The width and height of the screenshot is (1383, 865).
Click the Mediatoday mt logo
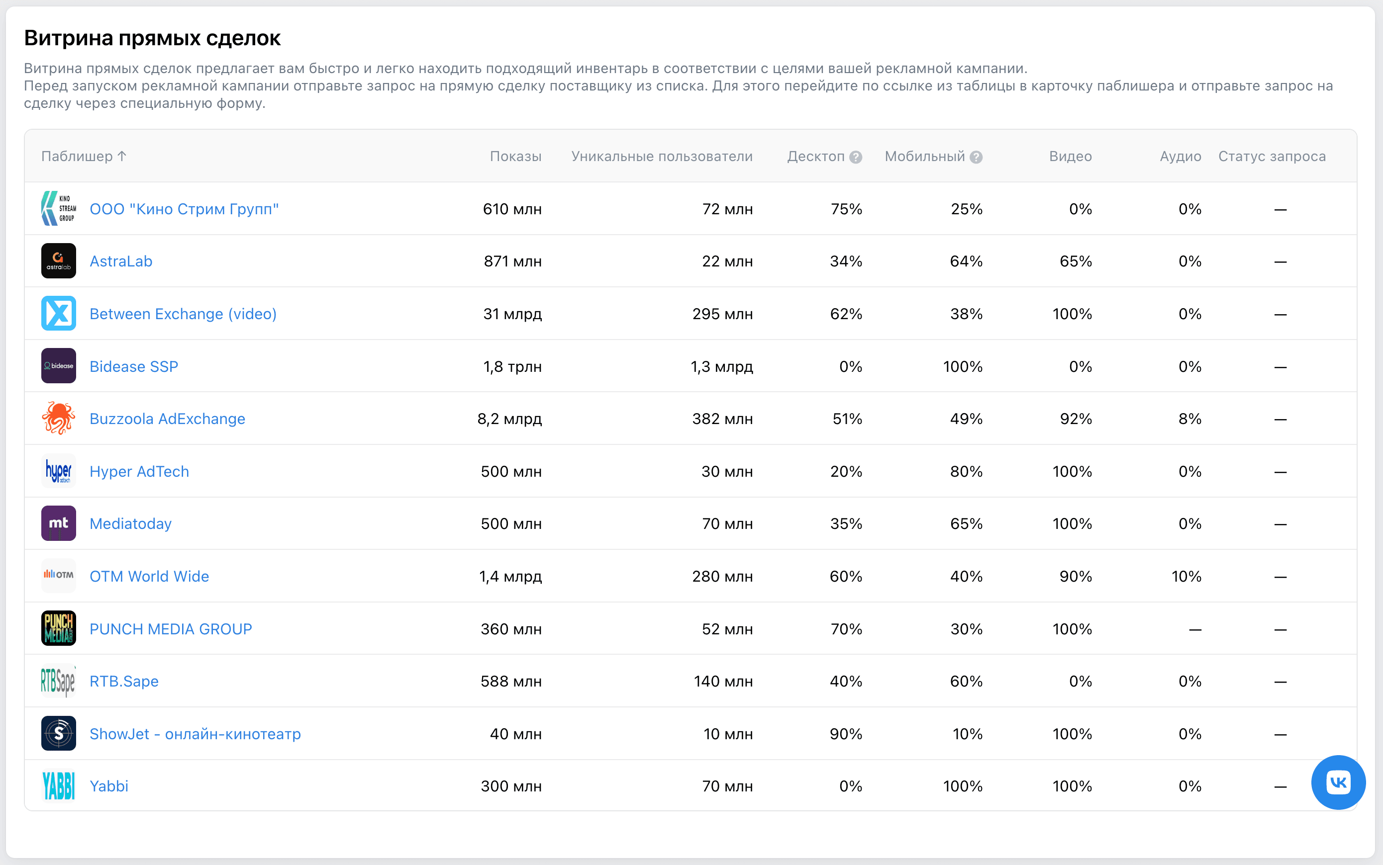[58, 523]
